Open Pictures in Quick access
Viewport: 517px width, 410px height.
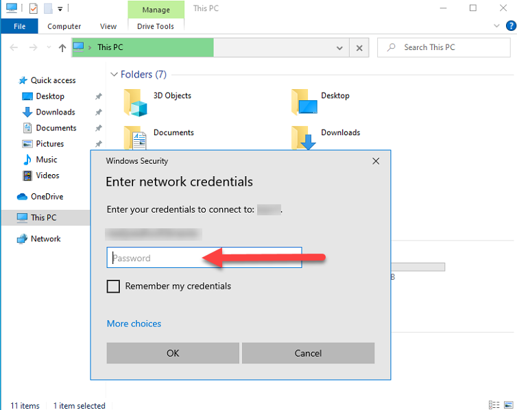pyautogui.click(x=50, y=144)
